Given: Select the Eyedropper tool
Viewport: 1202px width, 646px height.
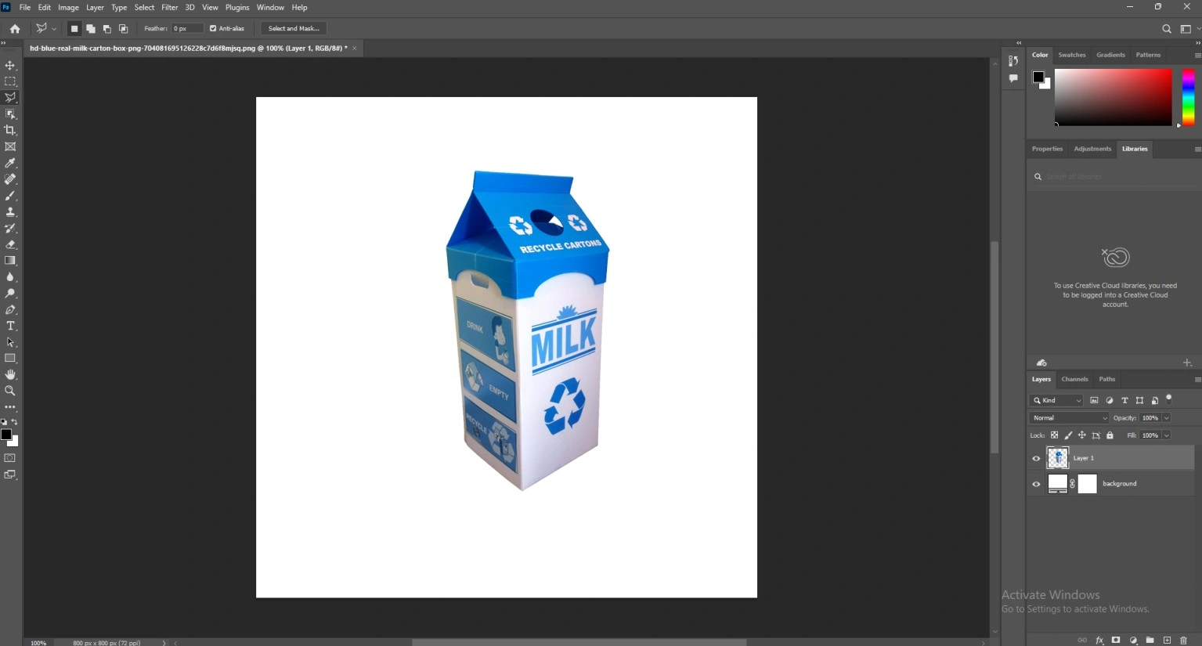Looking at the screenshot, I should pos(10,163).
